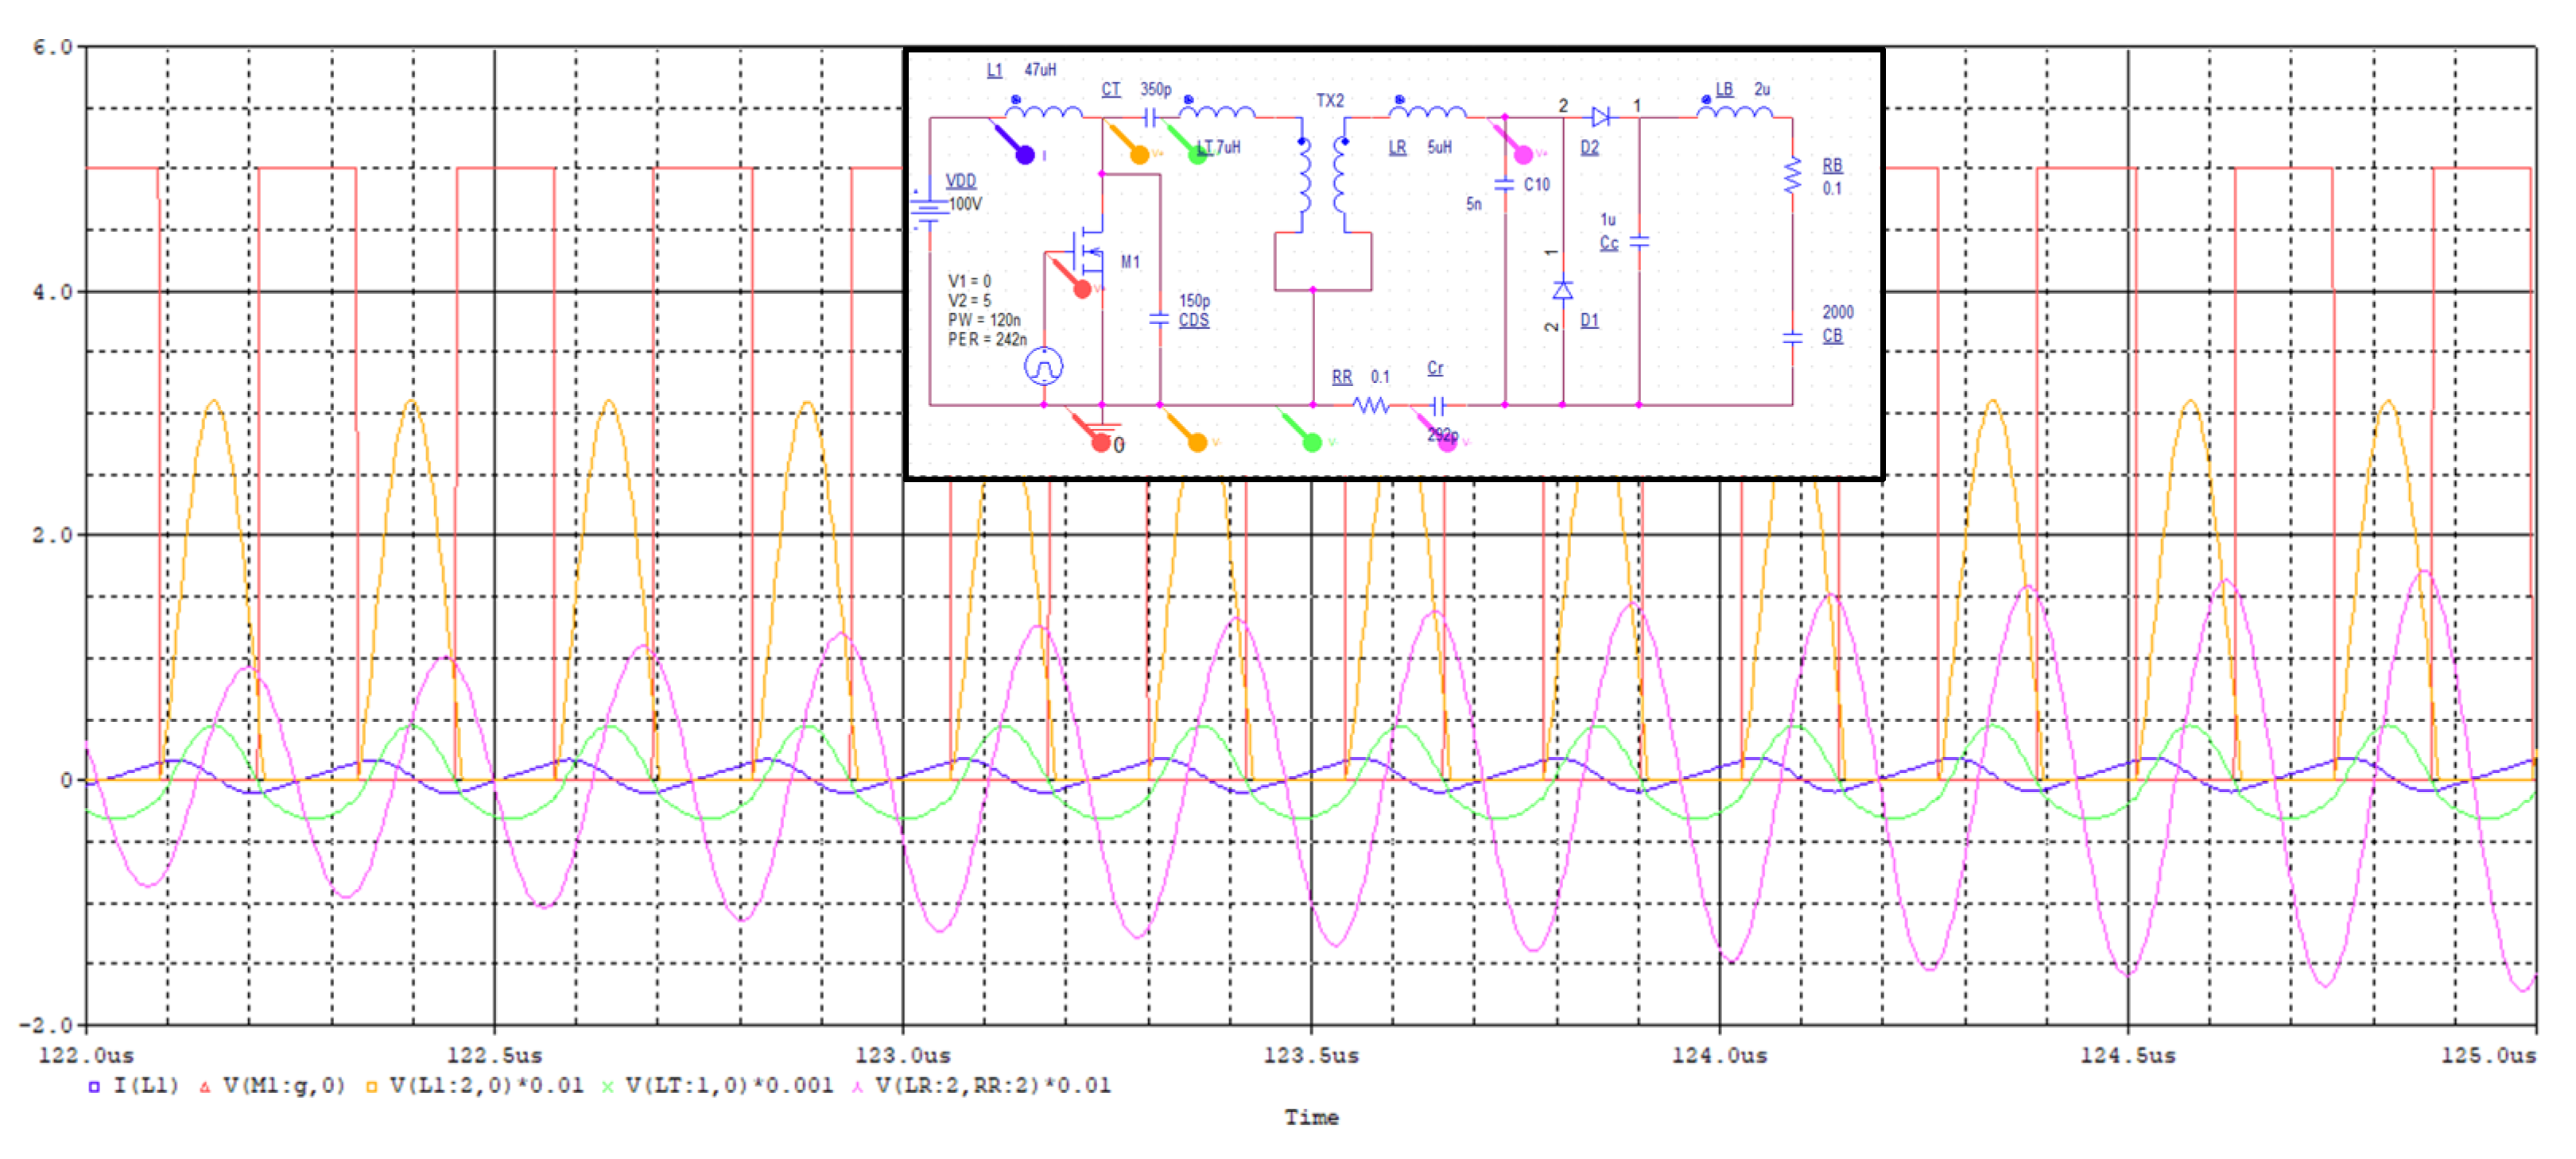
Task: Click the D2 diode symbol
Action: (1601, 118)
